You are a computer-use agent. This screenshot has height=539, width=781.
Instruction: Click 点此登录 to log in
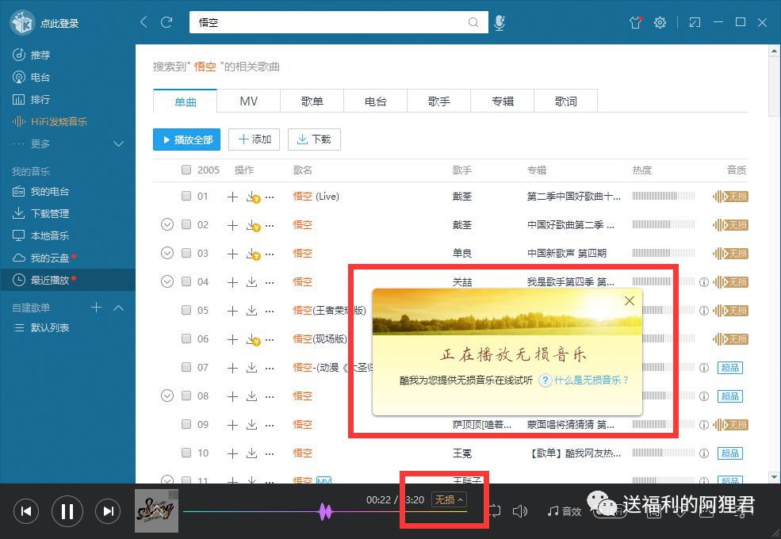(x=59, y=24)
